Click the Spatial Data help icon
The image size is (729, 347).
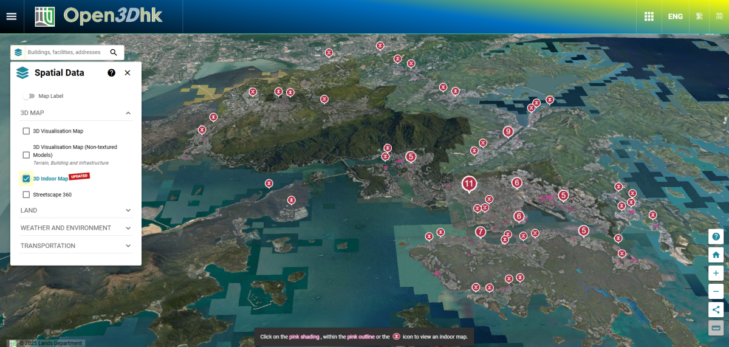[111, 73]
